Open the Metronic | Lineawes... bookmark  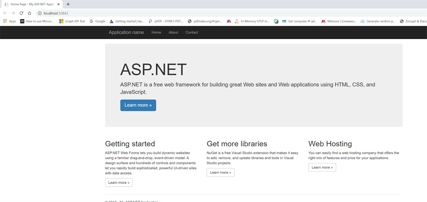339,21
